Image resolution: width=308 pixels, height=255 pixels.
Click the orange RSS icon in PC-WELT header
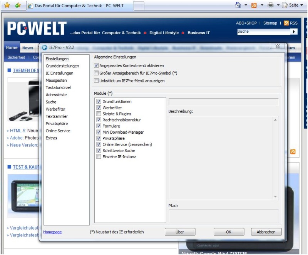pos(286,23)
